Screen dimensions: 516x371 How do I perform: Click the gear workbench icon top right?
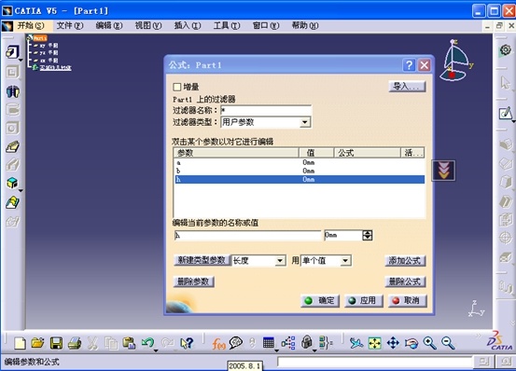[x=506, y=50]
